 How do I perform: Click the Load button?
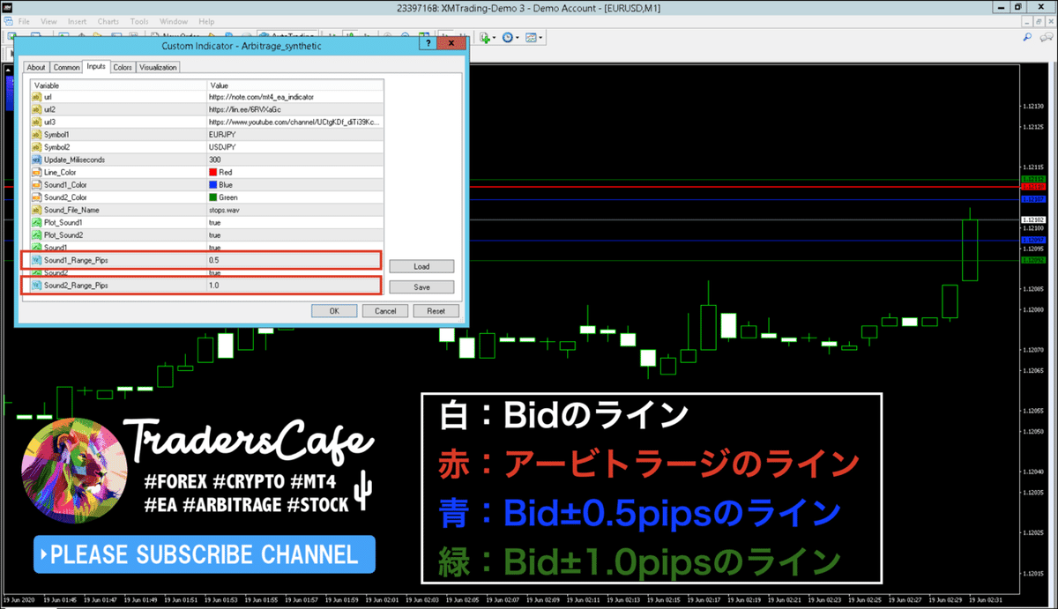[421, 266]
